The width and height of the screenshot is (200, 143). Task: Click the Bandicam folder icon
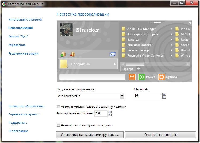click(124, 40)
